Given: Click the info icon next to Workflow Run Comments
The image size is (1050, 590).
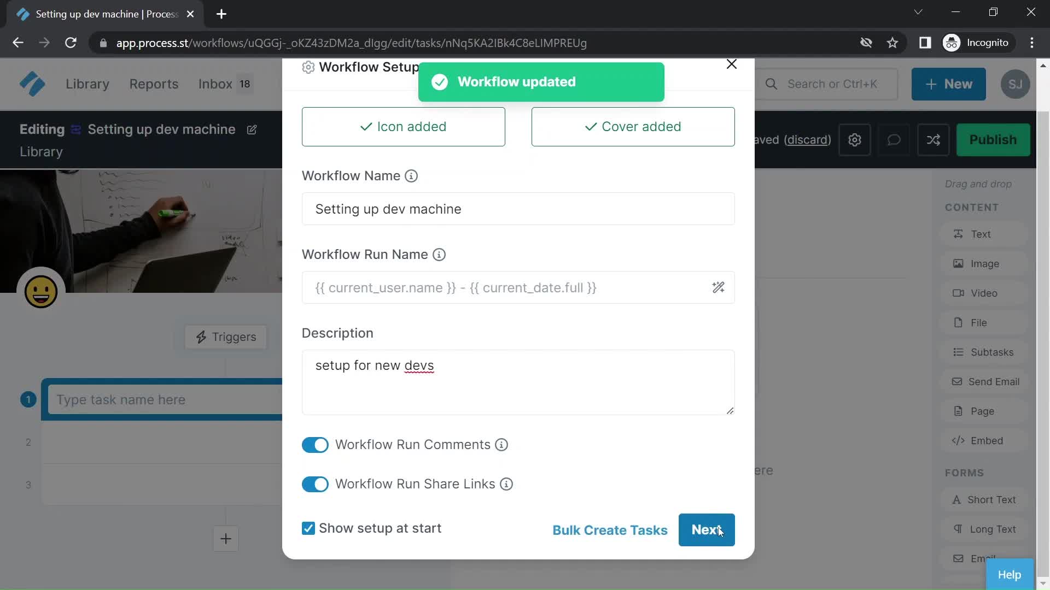Looking at the screenshot, I should (502, 445).
